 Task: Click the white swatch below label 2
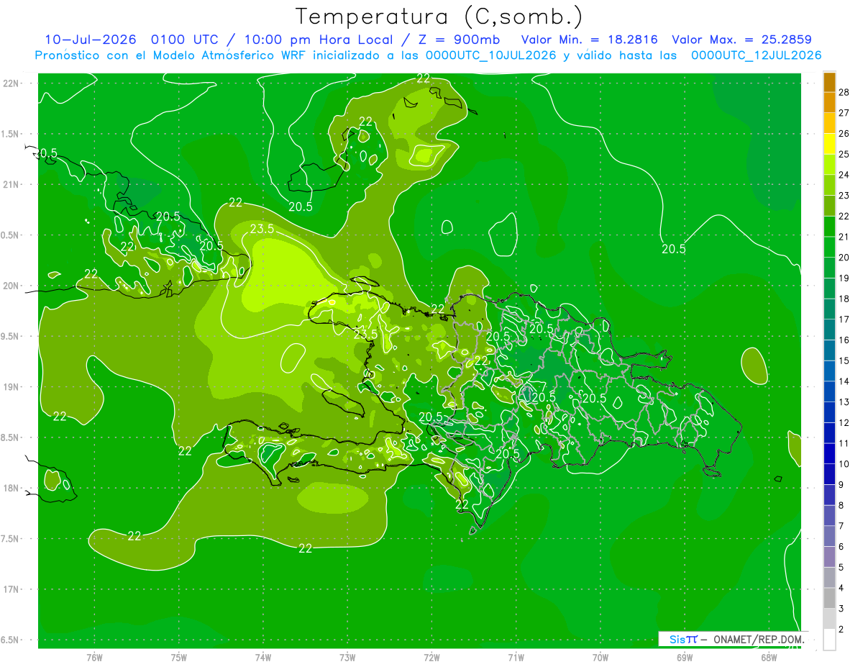point(829,640)
